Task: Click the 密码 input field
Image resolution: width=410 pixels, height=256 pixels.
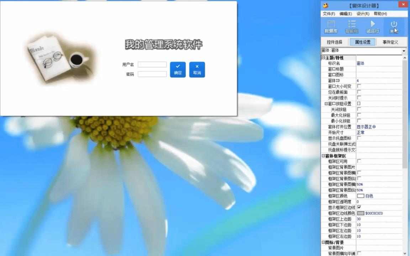Action: coord(152,74)
